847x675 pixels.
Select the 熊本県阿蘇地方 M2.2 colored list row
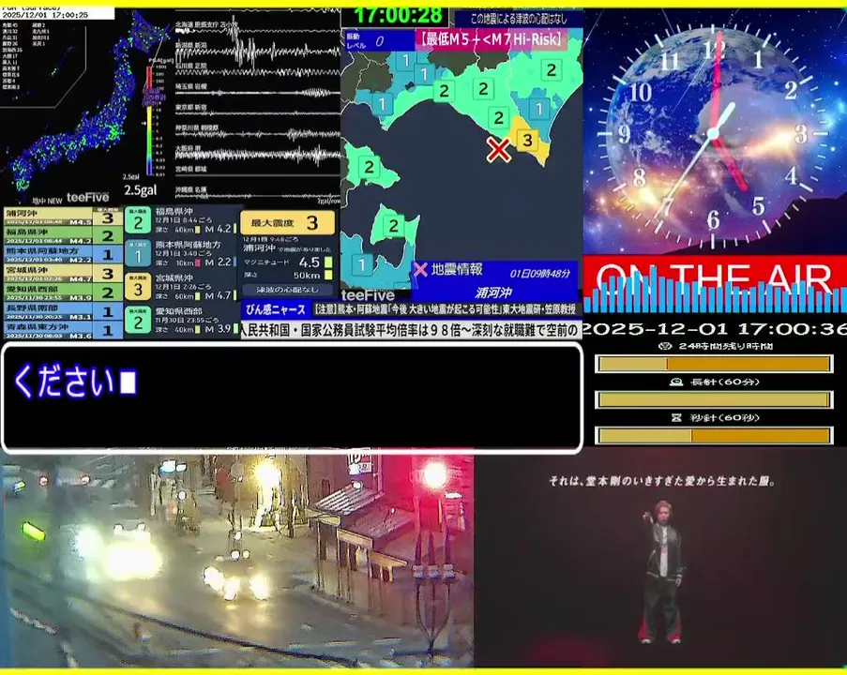63,254
